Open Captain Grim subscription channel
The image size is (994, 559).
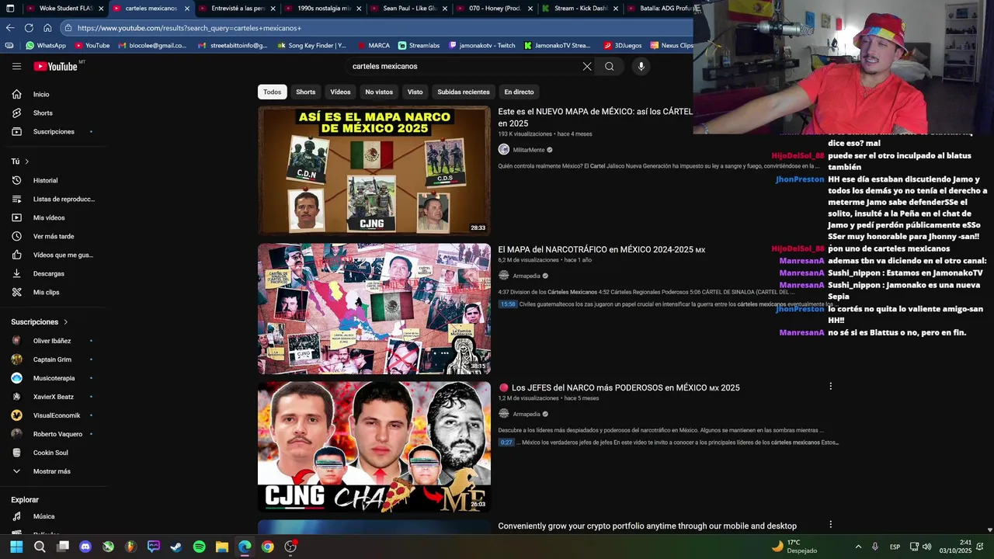[x=51, y=359]
